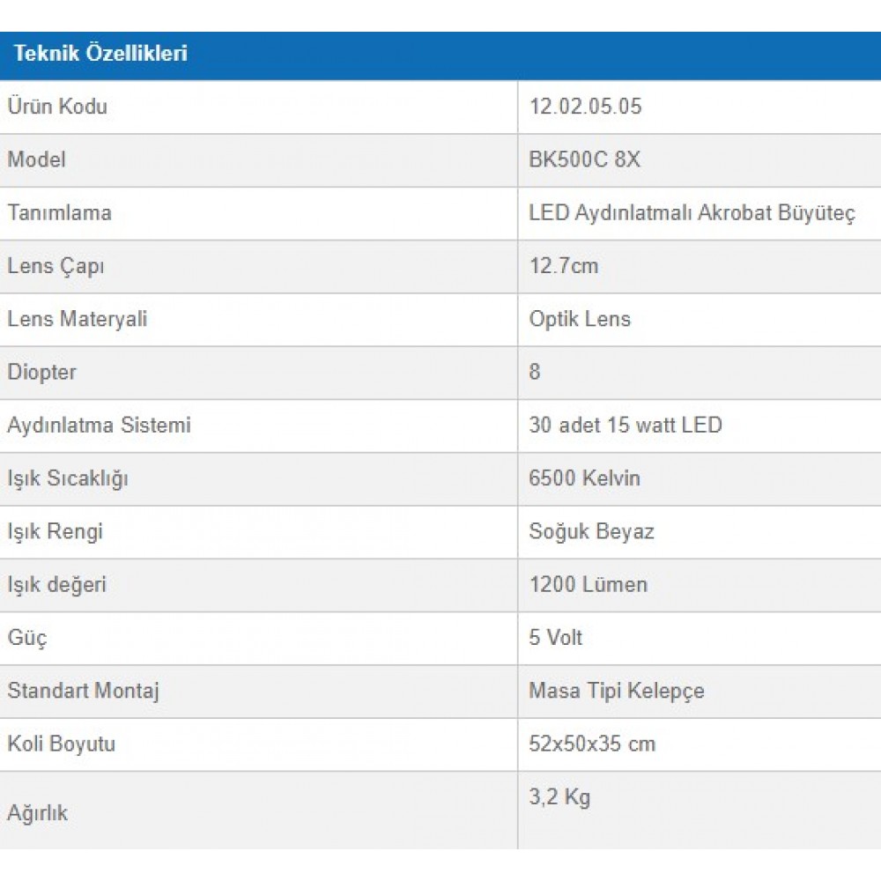Click the 5 Volt power value
The image size is (881, 881).
point(556,638)
